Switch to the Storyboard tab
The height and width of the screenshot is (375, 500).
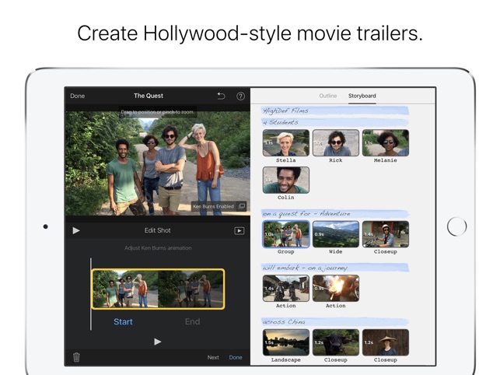click(362, 96)
